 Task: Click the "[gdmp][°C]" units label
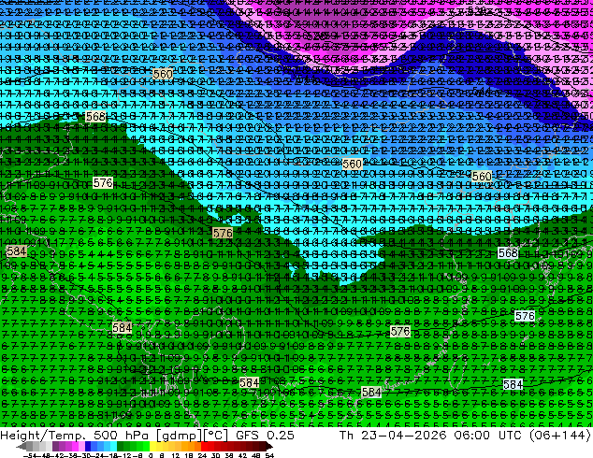click(x=193, y=436)
